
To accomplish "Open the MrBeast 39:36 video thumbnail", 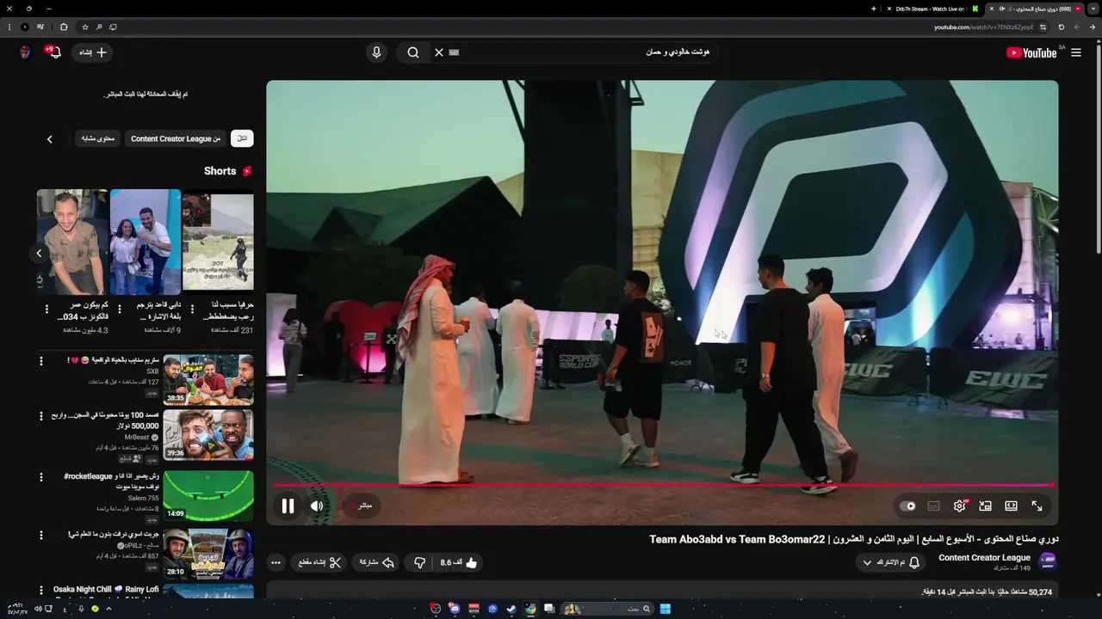I will [x=208, y=435].
